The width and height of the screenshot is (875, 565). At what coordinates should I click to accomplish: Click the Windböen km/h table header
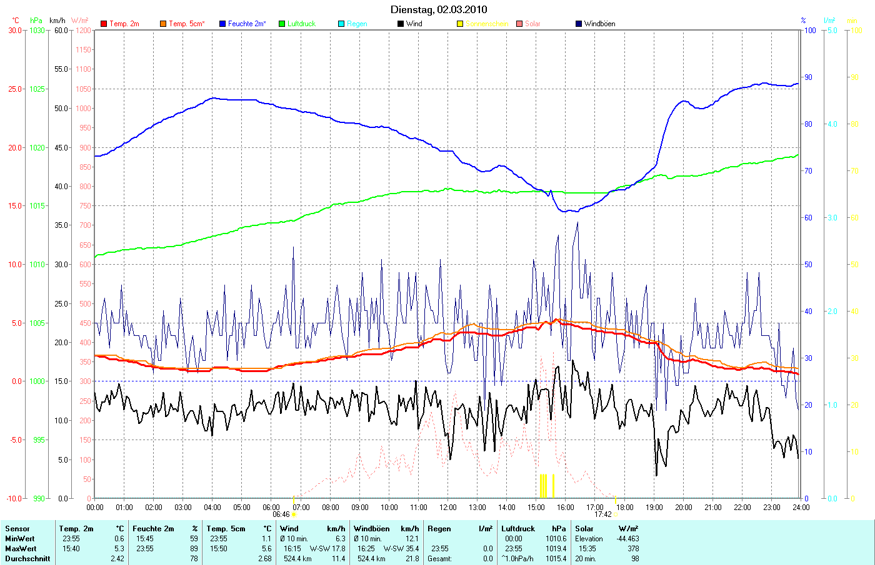(x=386, y=529)
